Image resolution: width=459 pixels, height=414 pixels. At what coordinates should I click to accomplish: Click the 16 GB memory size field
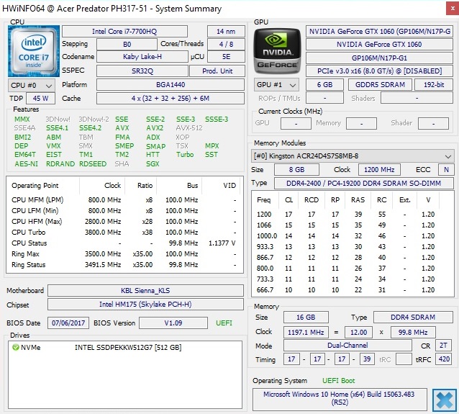(306, 318)
